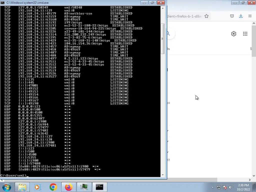The width and height of the screenshot is (256, 192).
Task: Open the volume speaker tray icon
Action: (x=230, y=187)
